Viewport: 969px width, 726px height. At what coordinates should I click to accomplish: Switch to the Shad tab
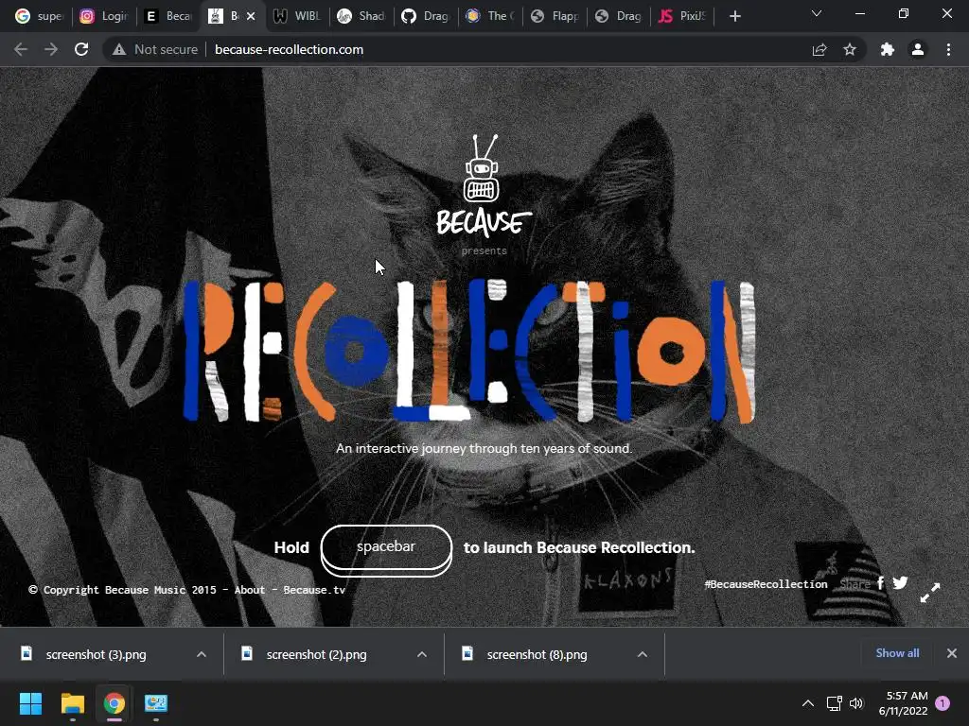click(x=361, y=16)
